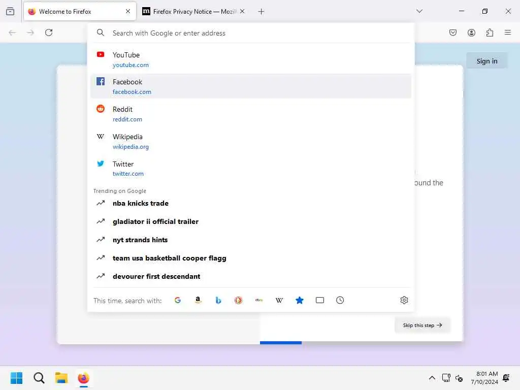Viewport: 520px width, 390px height.
Task: Close the Welcome to Firefox tab
Action: coord(128,11)
